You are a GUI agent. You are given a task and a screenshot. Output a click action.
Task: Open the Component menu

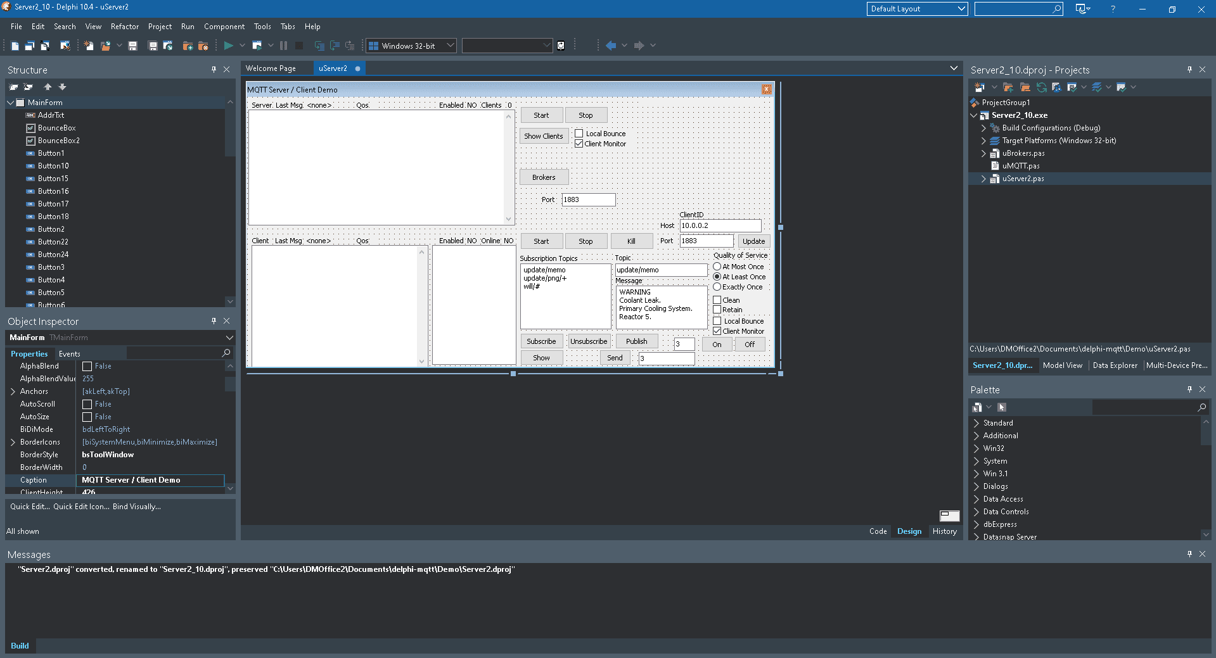pyautogui.click(x=224, y=27)
